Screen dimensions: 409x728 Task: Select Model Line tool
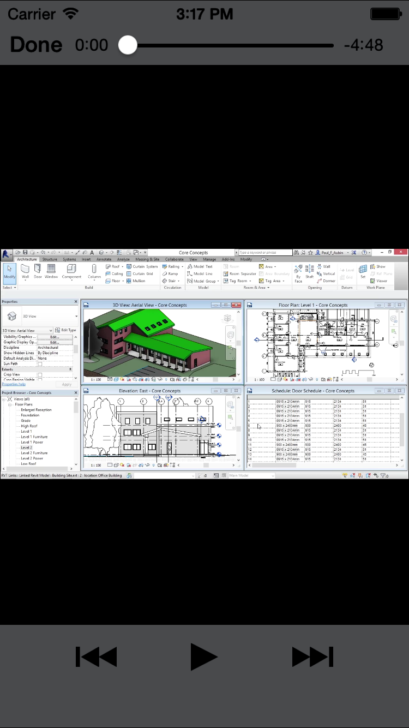click(x=200, y=274)
